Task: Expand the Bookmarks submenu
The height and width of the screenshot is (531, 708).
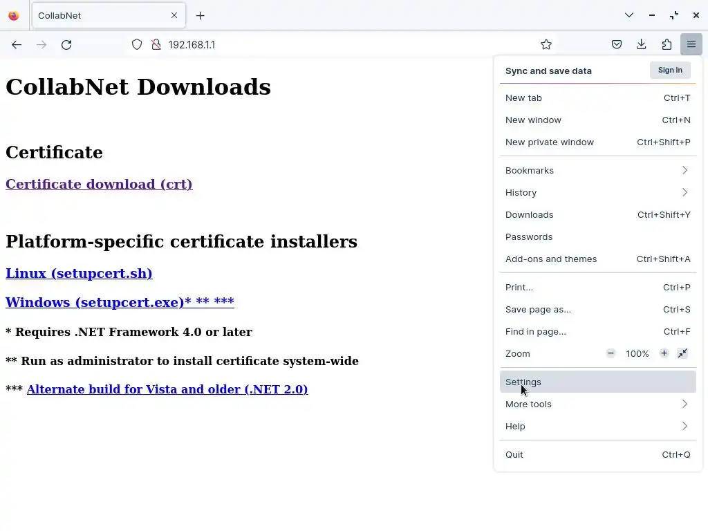Action: (x=598, y=171)
